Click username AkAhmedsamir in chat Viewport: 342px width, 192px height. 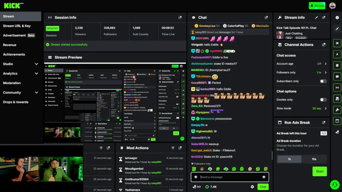(202, 64)
